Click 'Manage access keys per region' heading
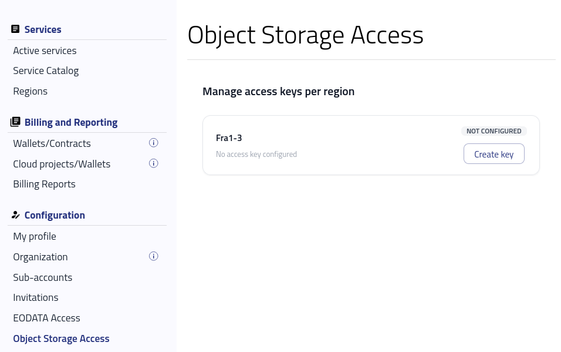561x352 pixels. [278, 92]
